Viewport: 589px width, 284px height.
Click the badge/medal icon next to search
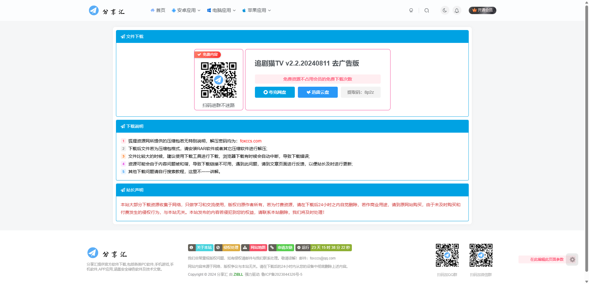tap(411, 10)
